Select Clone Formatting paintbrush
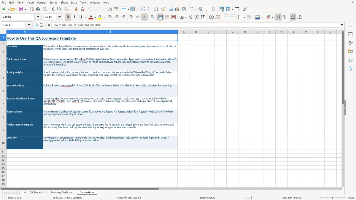 click(76, 9)
